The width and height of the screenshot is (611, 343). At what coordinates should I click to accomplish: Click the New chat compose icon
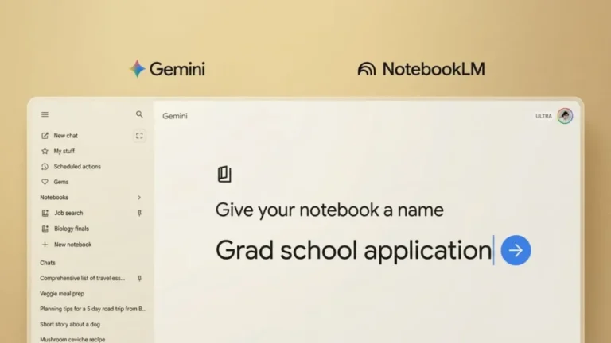(45, 135)
